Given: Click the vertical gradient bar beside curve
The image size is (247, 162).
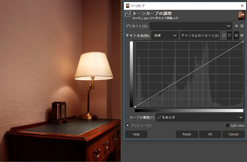Looking at the screenshot, I should (x=131, y=74).
